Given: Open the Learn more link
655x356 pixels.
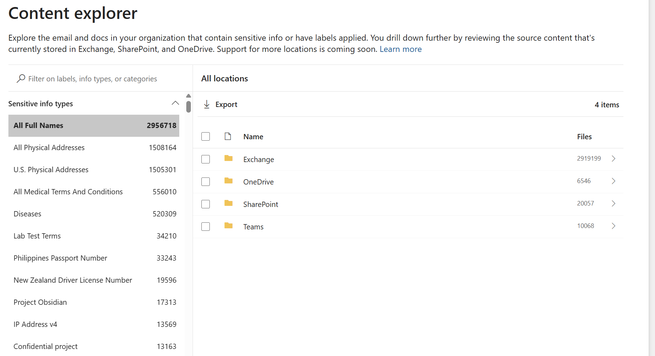Looking at the screenshot, I should (x=400, y=49).
